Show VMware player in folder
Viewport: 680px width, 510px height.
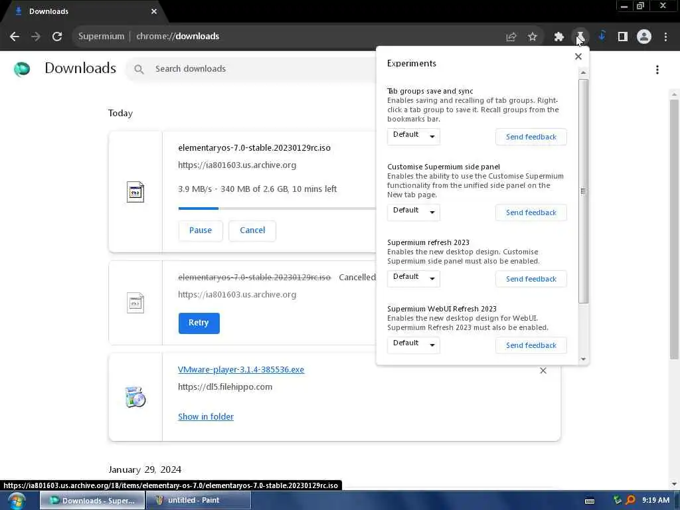tap(206, 417)
